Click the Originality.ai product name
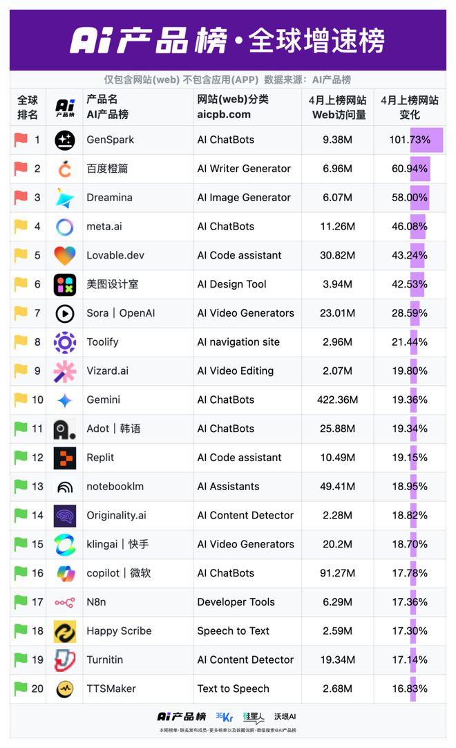456x748 pixels. click(x=116, y=515)
